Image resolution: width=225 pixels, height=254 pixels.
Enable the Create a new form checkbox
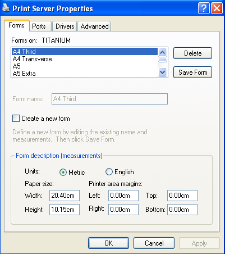16,119
